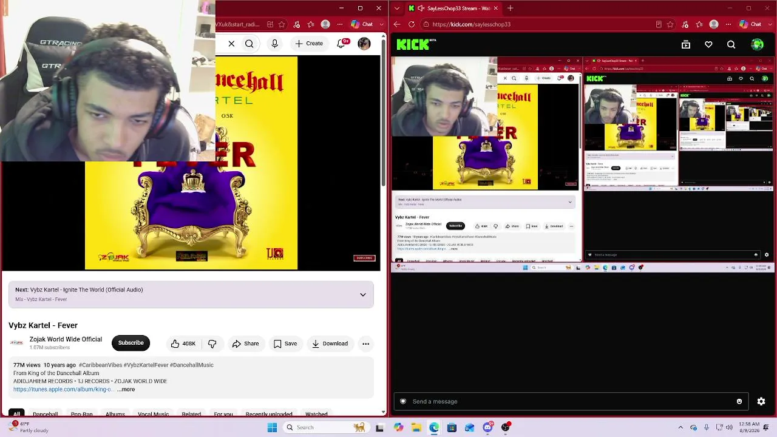Show hidden system tray icons

680,427
